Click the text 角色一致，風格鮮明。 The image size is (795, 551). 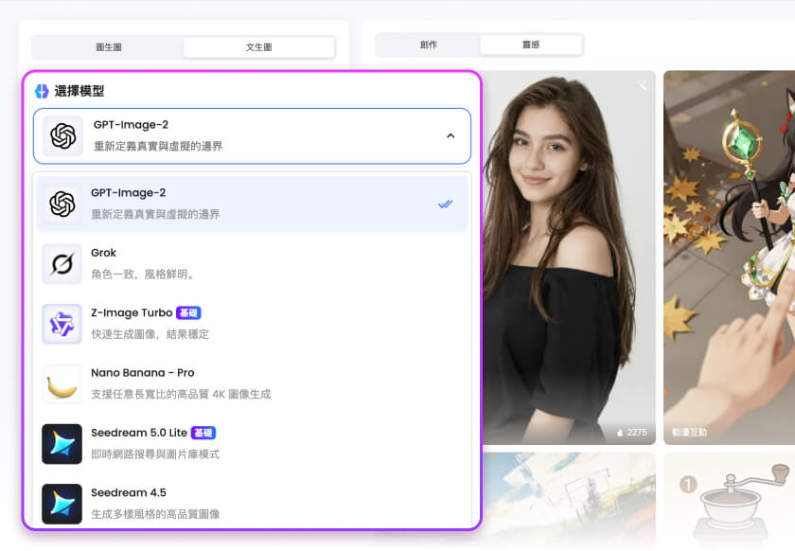click(144, 275)
